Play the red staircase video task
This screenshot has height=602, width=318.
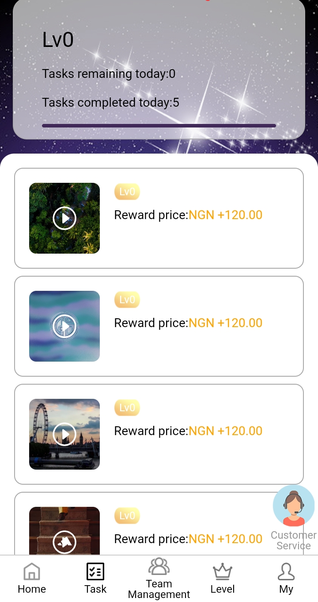click(x=64, y=542)
